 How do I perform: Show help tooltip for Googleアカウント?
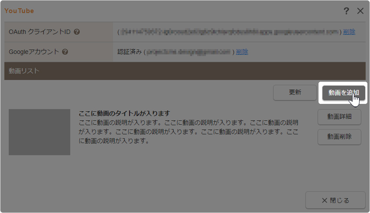pyautogui.click(x=65, y=52)
